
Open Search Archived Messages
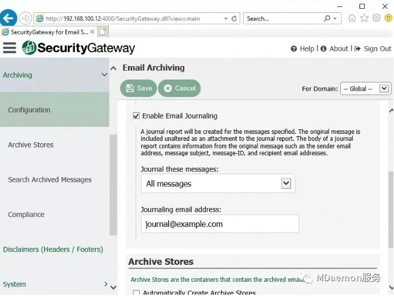[50, 179]
